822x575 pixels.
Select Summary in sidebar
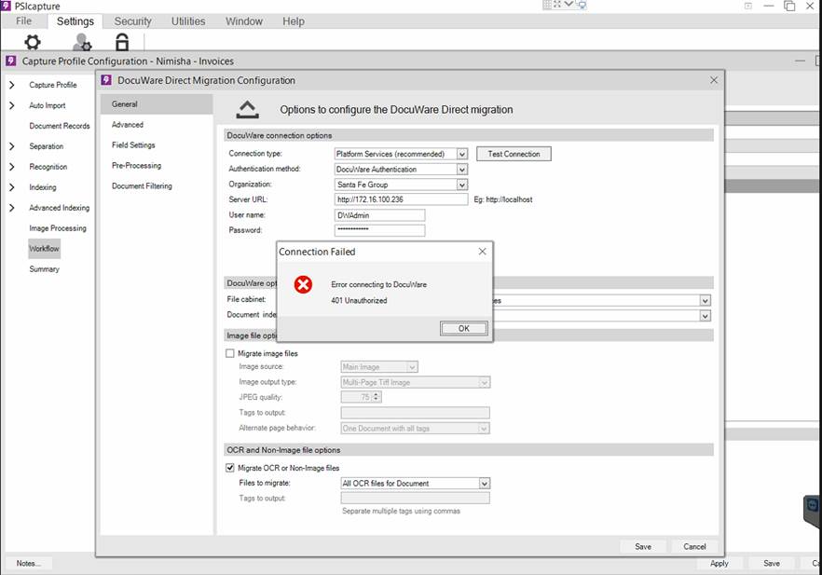44,269
